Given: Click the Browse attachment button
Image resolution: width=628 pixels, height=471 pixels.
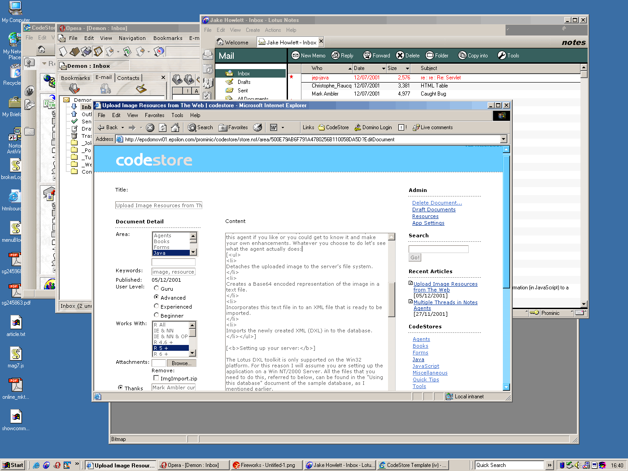Looking at the screenshot, I should click(181, 363).
